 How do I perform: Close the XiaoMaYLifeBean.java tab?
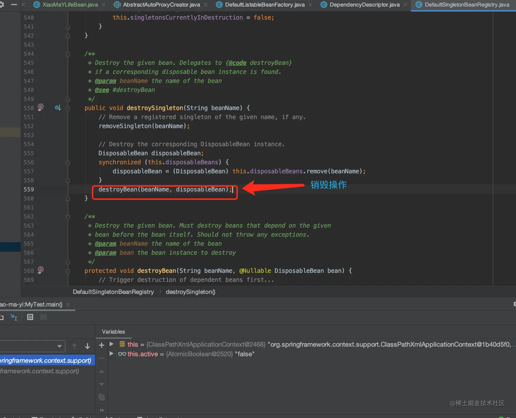click(104, 5)
